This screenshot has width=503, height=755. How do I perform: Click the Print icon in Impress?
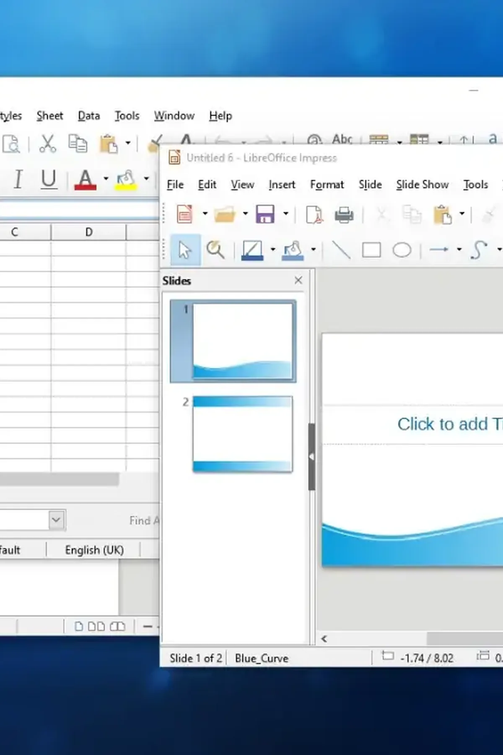click(344, 215)
